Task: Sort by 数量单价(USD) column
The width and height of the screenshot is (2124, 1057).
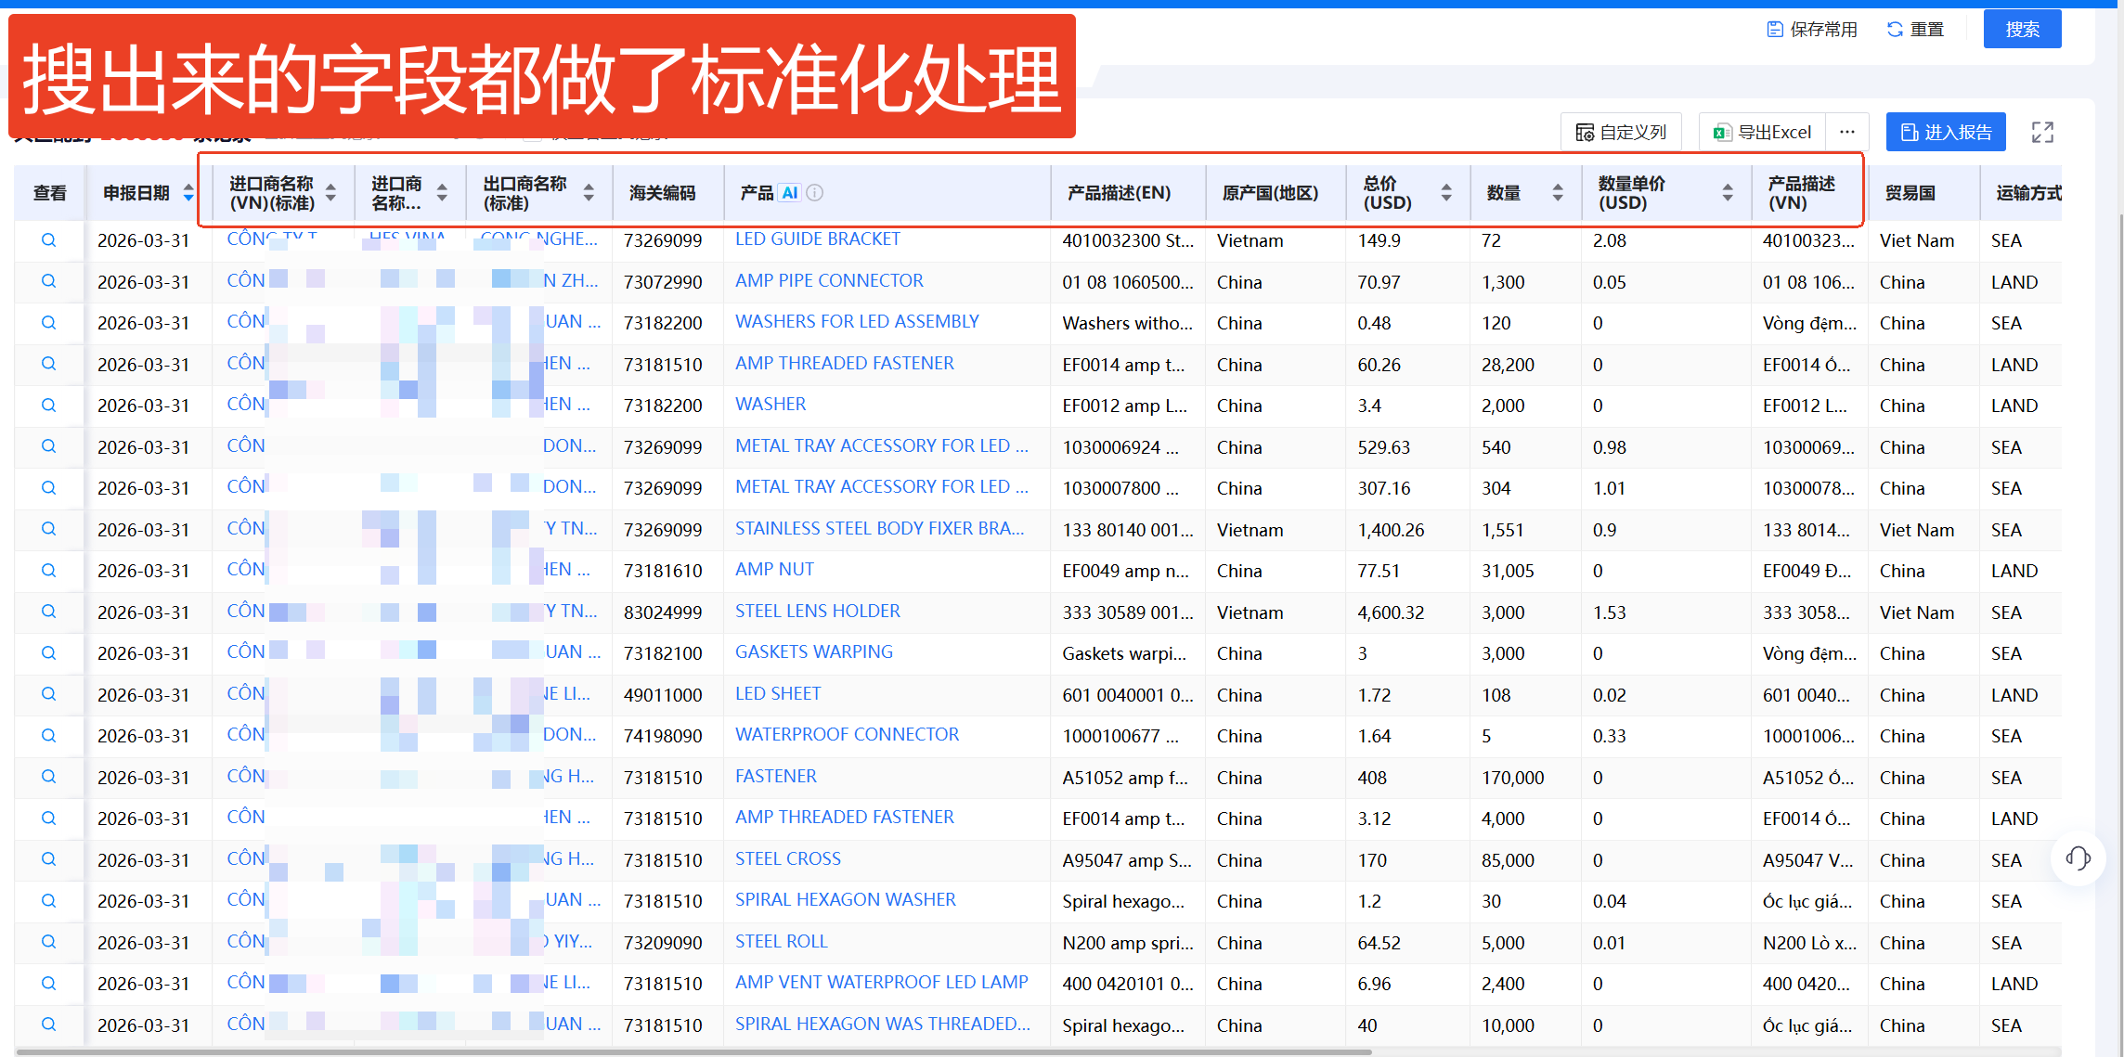Action: point(1727,193)
